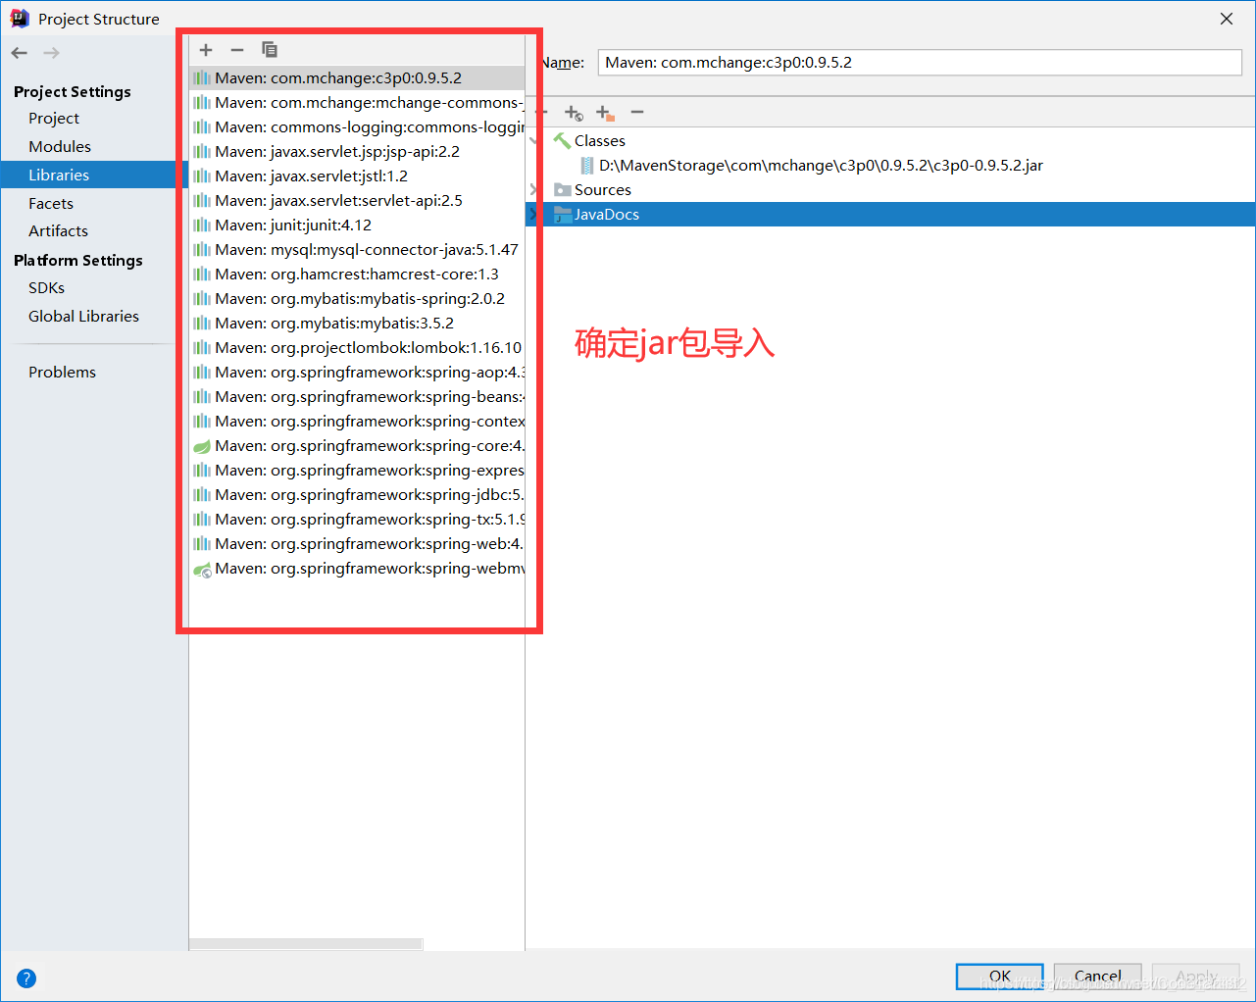1256x1002 pixels.
Task: Select Maven: spring-aop library
Action: click(357, 373)
